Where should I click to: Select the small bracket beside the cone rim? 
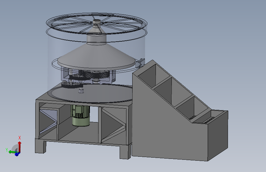[140, 63]
